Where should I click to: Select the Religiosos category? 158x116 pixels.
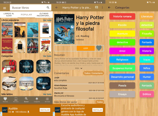pos(122,60)
